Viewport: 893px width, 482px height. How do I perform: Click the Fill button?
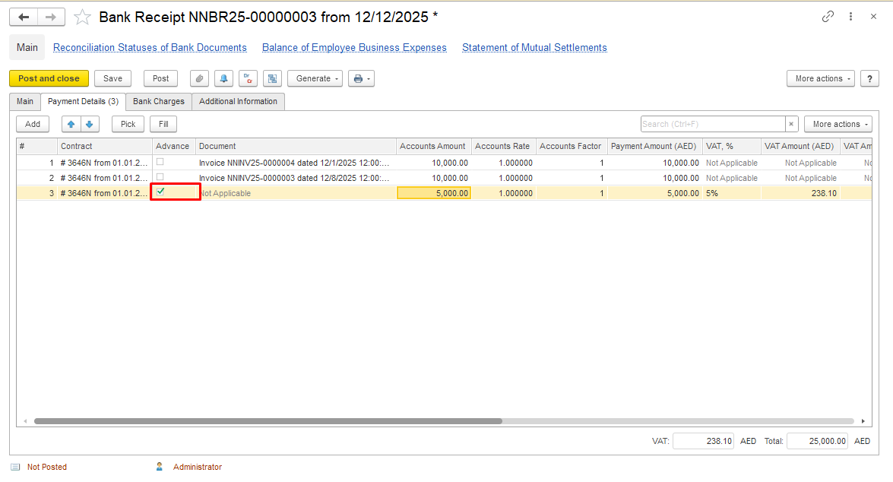163,124
